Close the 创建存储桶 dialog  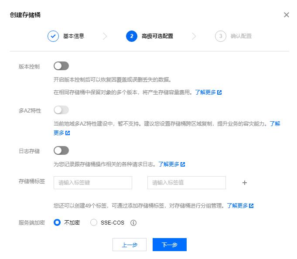(286, 15)
